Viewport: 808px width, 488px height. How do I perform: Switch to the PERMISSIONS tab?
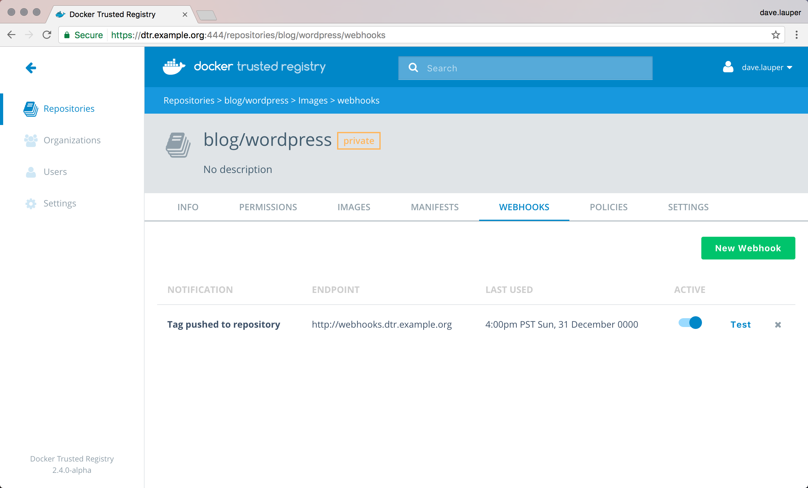(268, 207)
